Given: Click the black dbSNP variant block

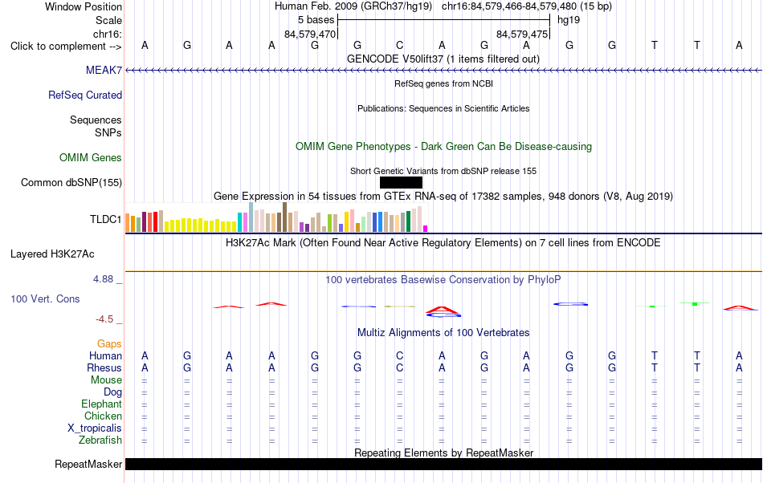Looking at the screenshot, I should (x=401, y=182).
